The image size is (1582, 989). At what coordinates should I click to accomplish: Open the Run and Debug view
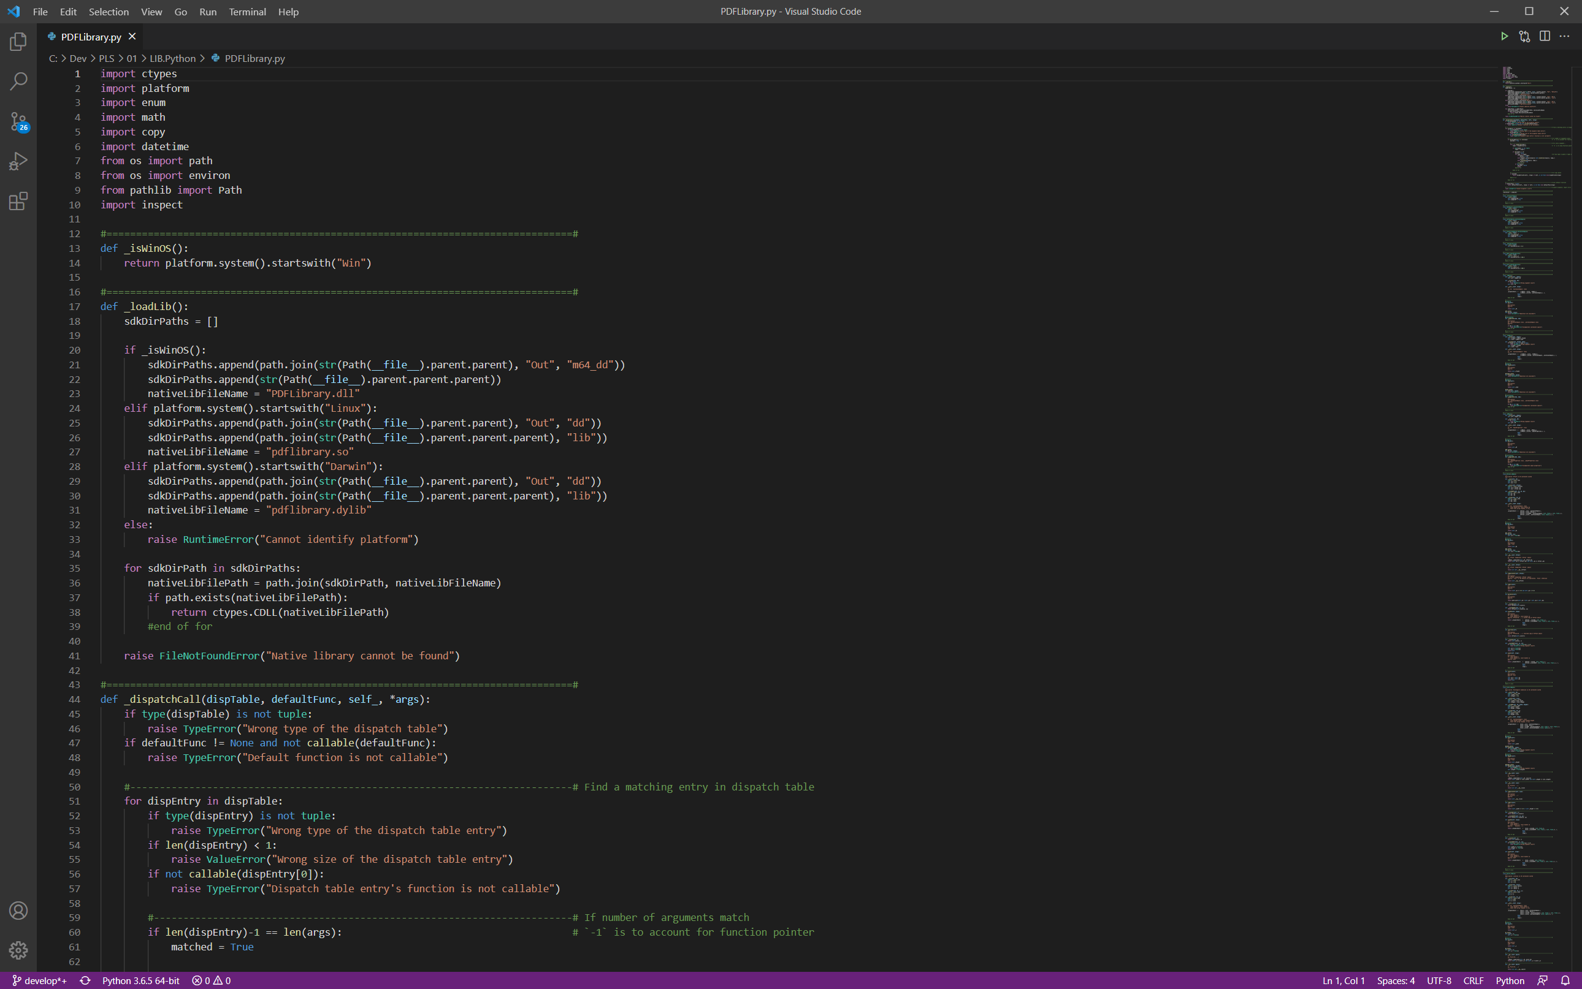tap(18, 161)
